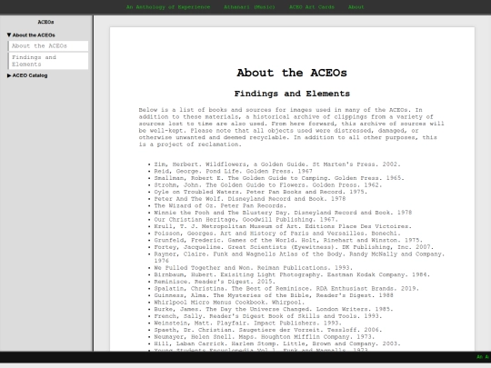This screenshot has width=491, height=368.
Task: Click the 'Reminisce. Reader's Digest. 2015' entry
Action: coord(215,282)
